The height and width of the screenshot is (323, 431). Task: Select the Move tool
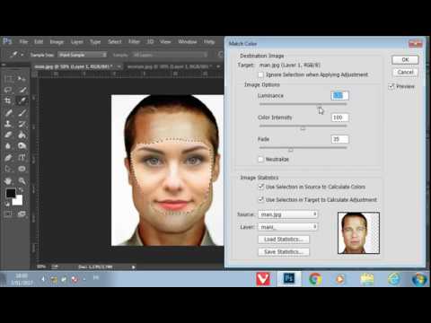point(22,79)
